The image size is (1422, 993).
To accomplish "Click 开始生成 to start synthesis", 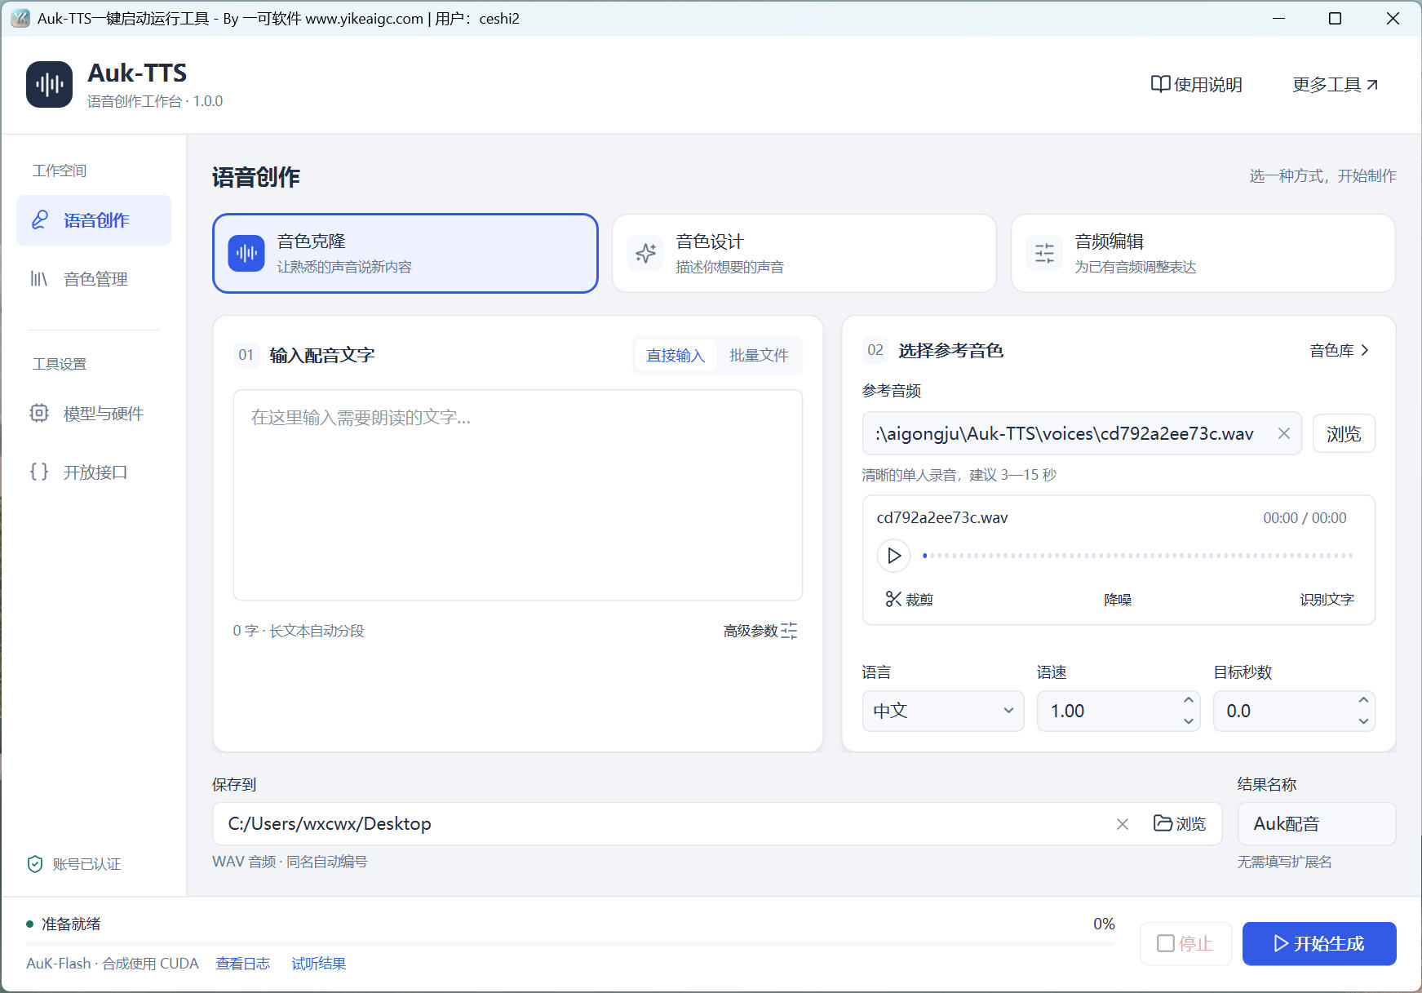I will (x=1319, y=943).
